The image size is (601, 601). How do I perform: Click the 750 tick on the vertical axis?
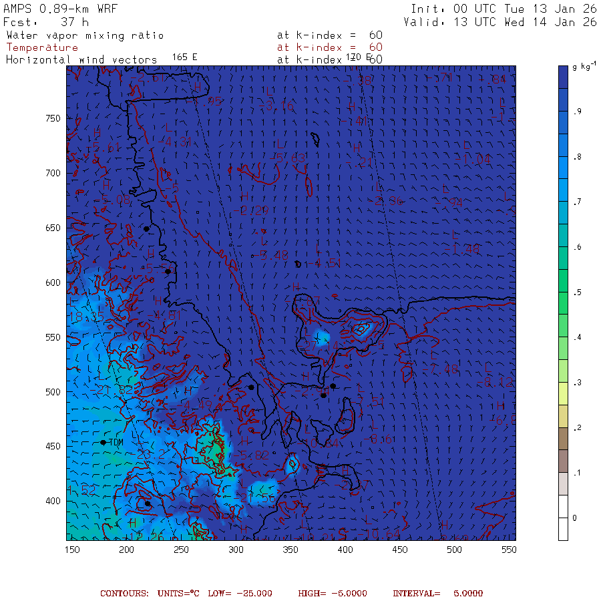(53, 118)
